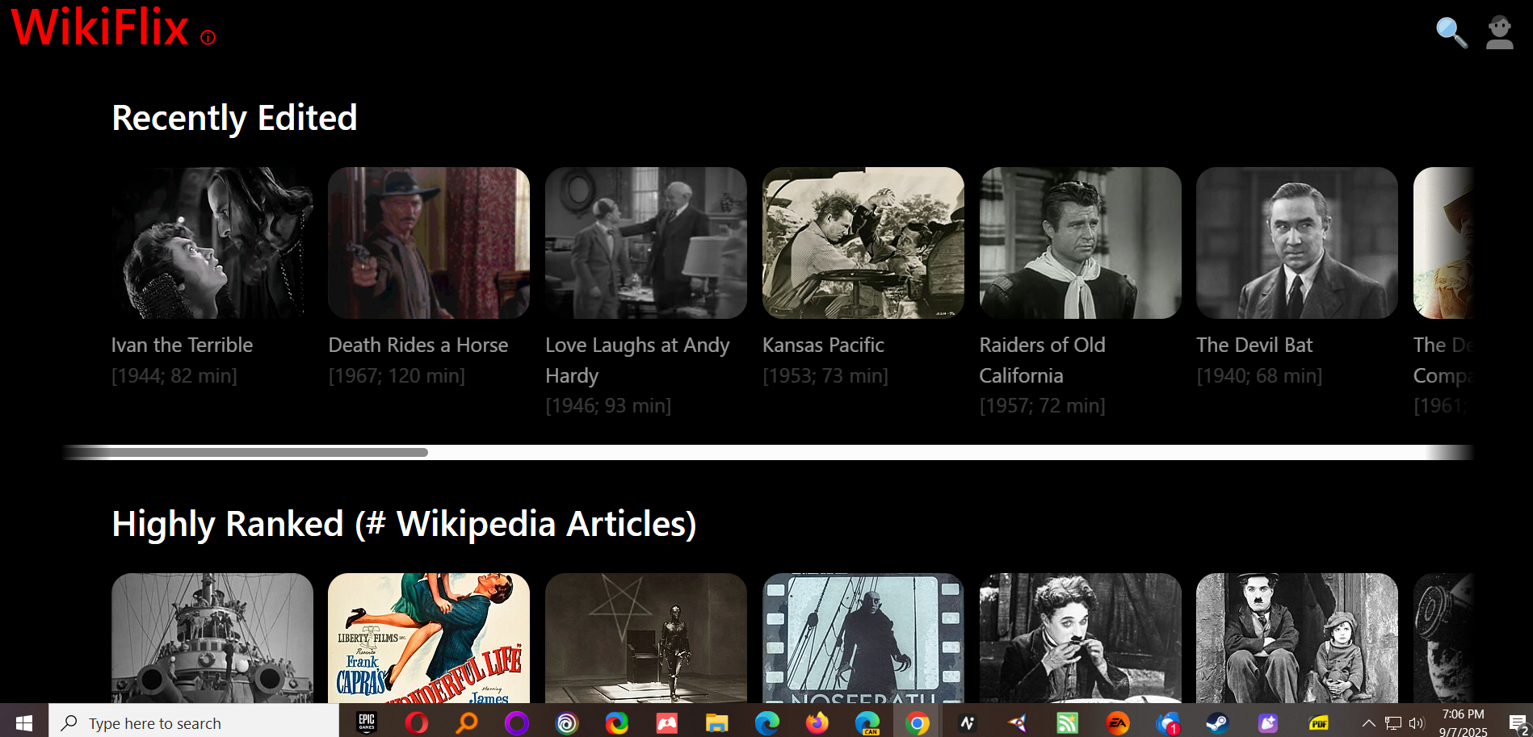Select the '[1953; 73 min]' text

(x=825, y=375)
